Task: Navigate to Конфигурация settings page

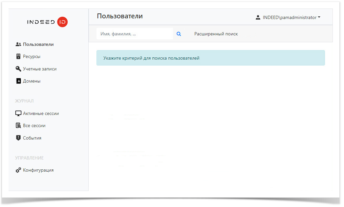Action: (38, 170)
